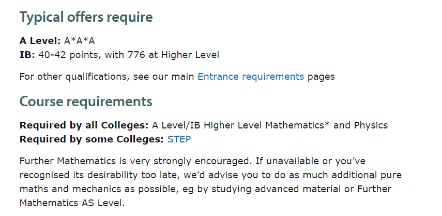Open the Entrance requirements link

point(251,77)
